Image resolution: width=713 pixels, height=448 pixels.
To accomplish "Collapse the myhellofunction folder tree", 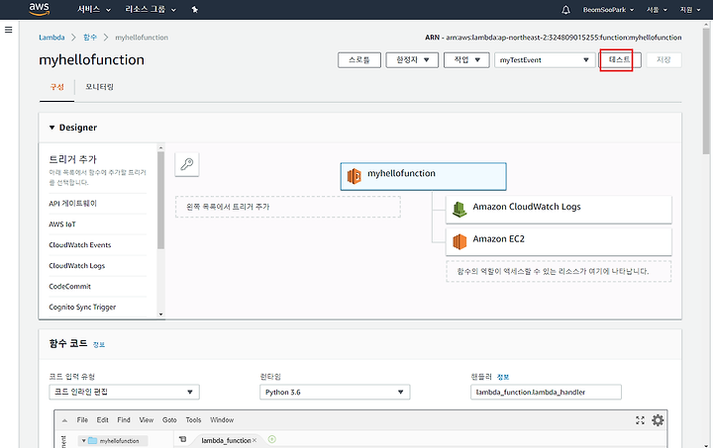I will point(83,441).
